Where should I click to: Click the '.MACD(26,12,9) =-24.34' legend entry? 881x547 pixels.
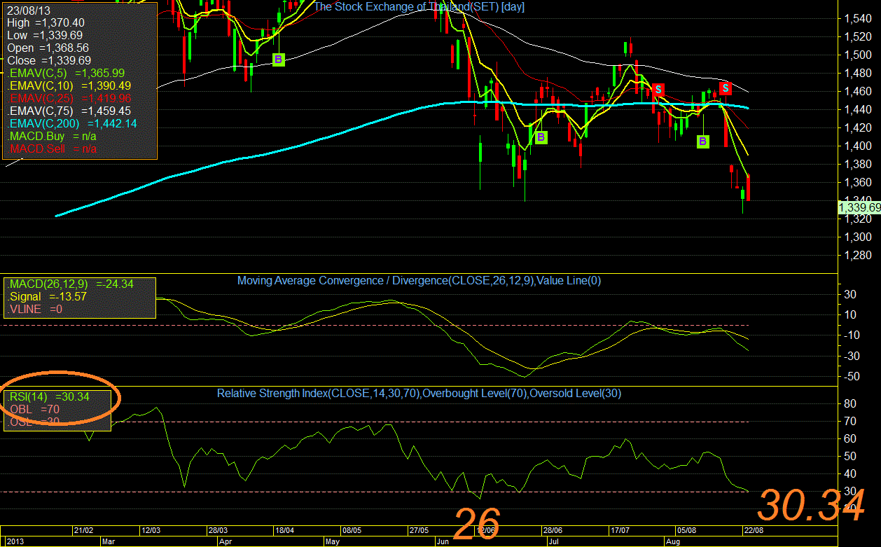pyautogui.click(x=70, y=284)
